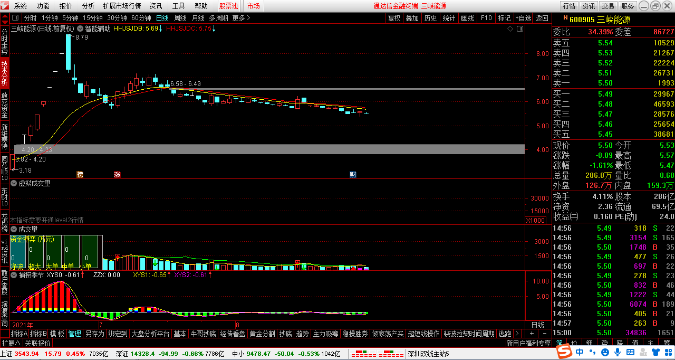This screenshot has width=675, height=360.
Task: Select the 15分钟 period
Action: tap(93, 18)
